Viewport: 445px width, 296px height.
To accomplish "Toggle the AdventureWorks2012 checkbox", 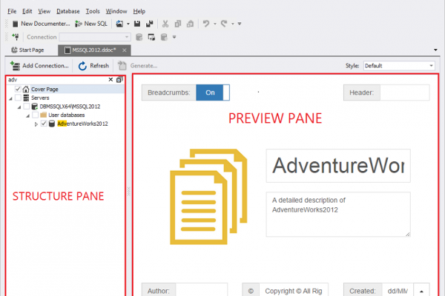I will 44,124.
